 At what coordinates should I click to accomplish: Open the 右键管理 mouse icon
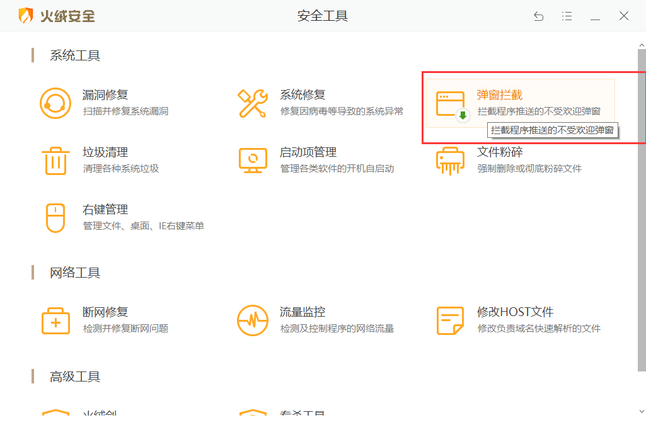[55, 218]
